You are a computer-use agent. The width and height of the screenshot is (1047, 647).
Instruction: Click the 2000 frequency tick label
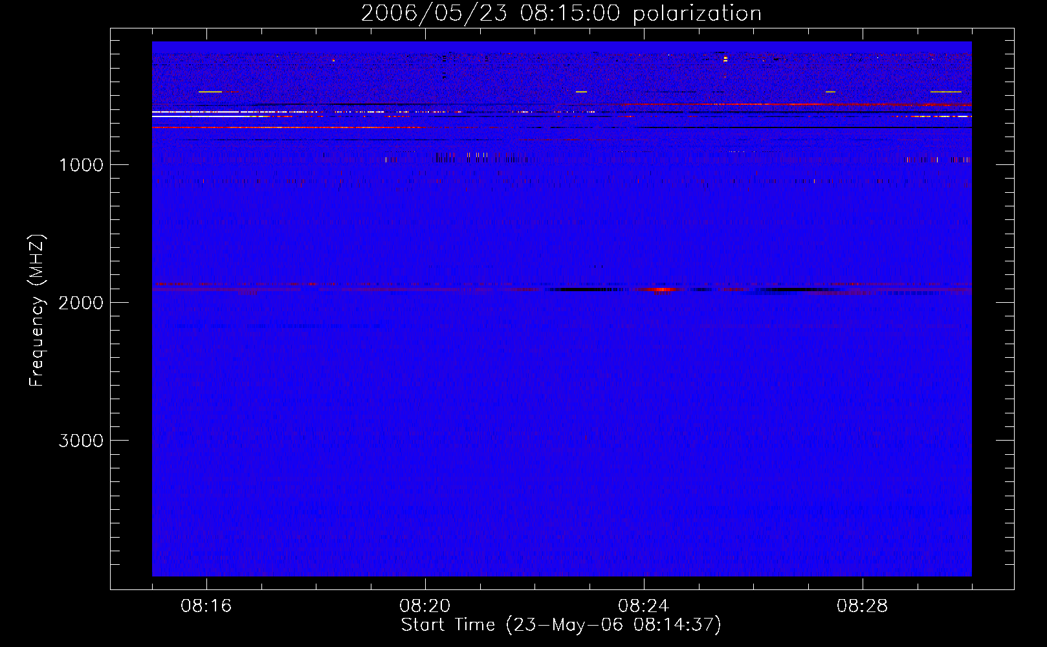coord(81,303)
